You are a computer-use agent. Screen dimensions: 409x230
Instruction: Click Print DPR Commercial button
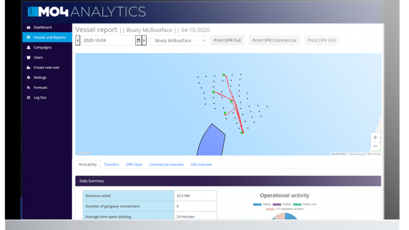(x=274, y=40)
